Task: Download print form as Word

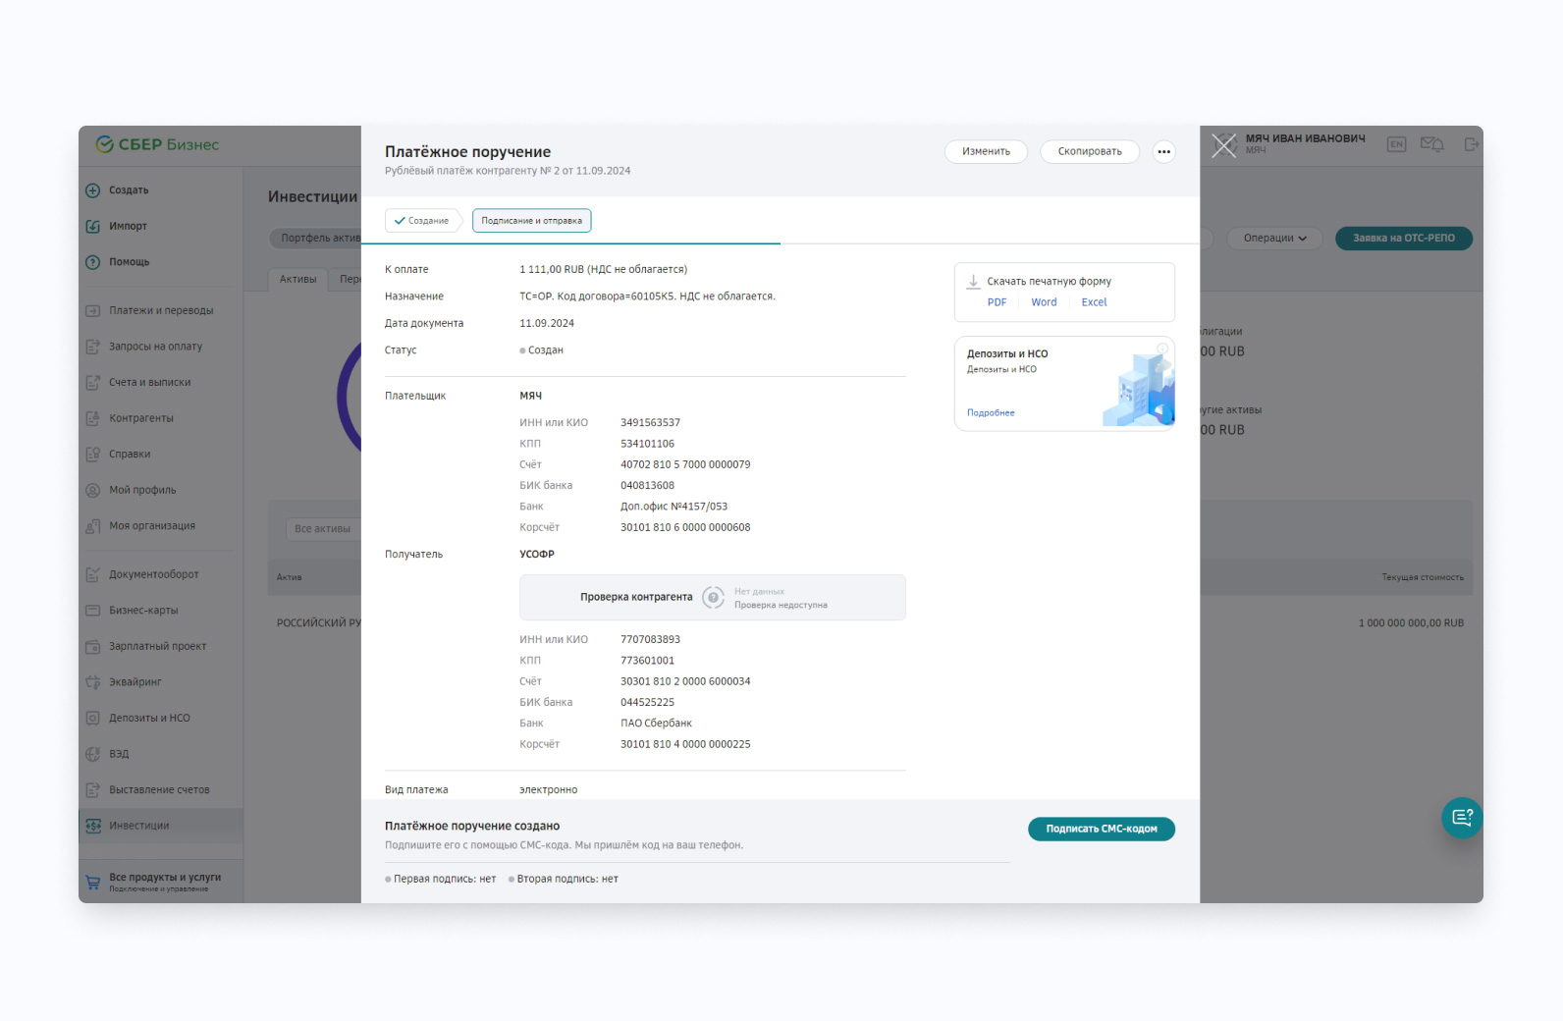Action: 1044,302
